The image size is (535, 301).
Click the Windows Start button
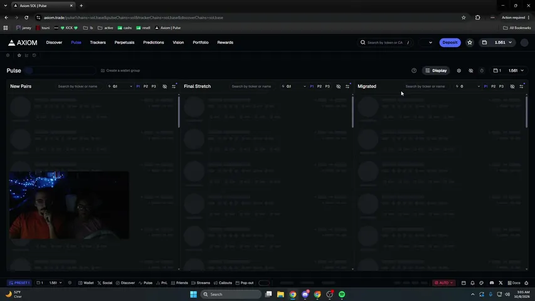[x=193, y=294]
